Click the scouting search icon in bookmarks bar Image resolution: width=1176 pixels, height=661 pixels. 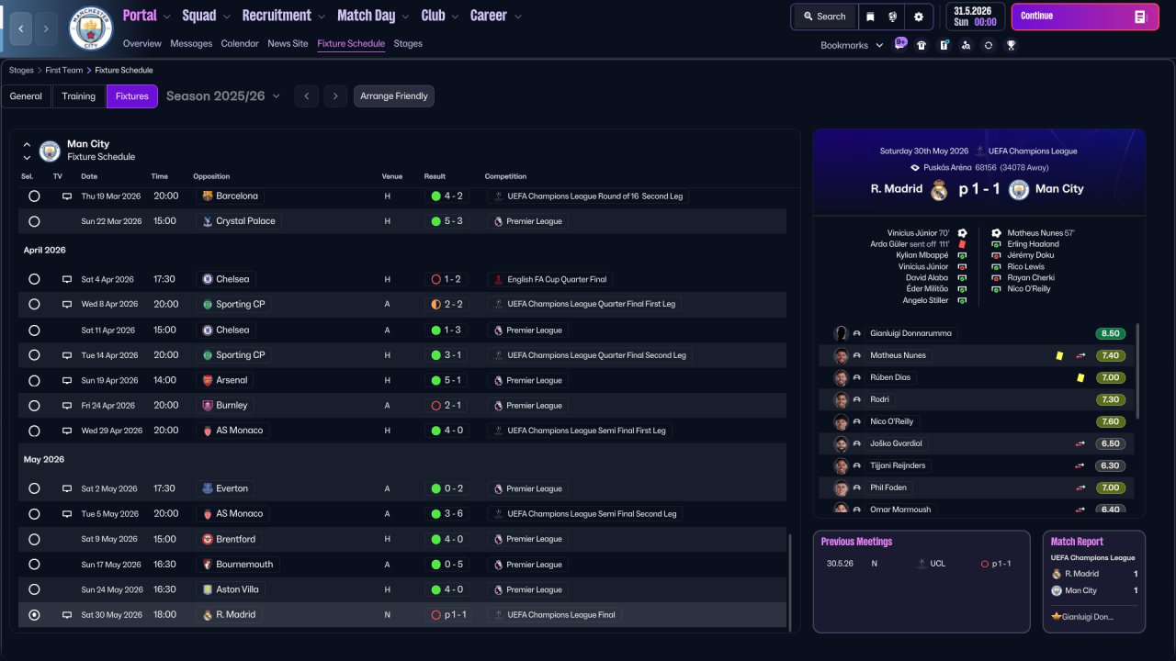[x=966, y=45]
